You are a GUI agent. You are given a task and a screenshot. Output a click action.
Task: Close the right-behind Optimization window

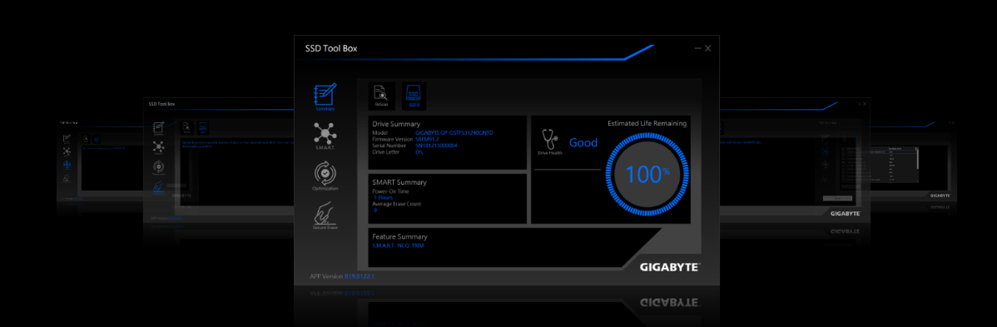[865, 104]
